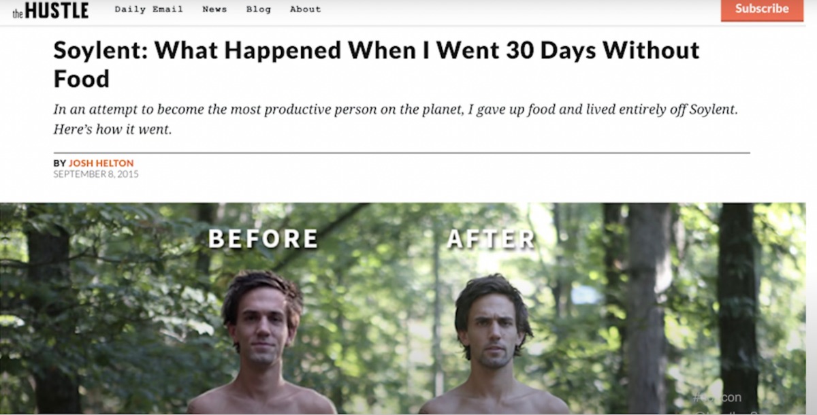The width and height of the screenshot is (817, 415).
Task: Open the Blog menu item
Action: 258,10
